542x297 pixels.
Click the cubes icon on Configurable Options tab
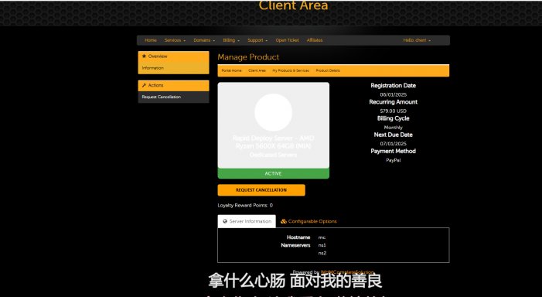point(284,221)
